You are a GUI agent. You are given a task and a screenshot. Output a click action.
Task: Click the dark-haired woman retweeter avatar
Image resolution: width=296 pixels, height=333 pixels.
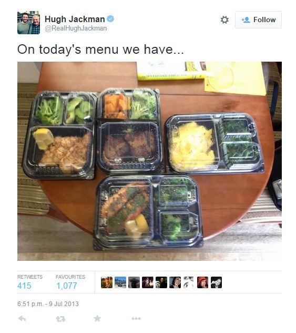point(175,282)
